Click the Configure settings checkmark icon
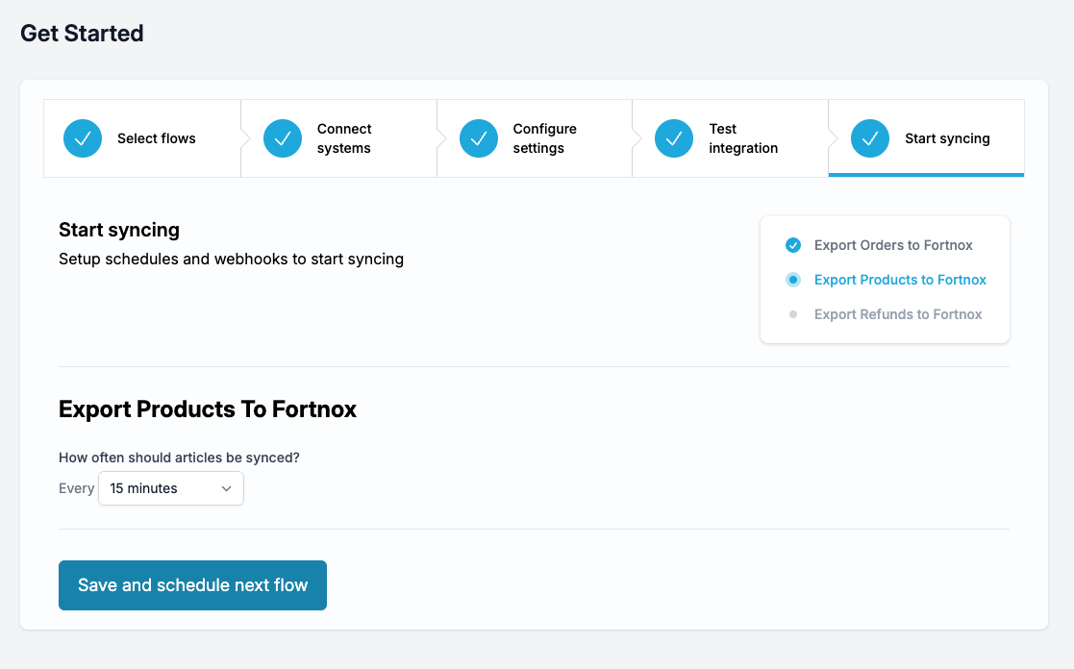 click(479, 138)
